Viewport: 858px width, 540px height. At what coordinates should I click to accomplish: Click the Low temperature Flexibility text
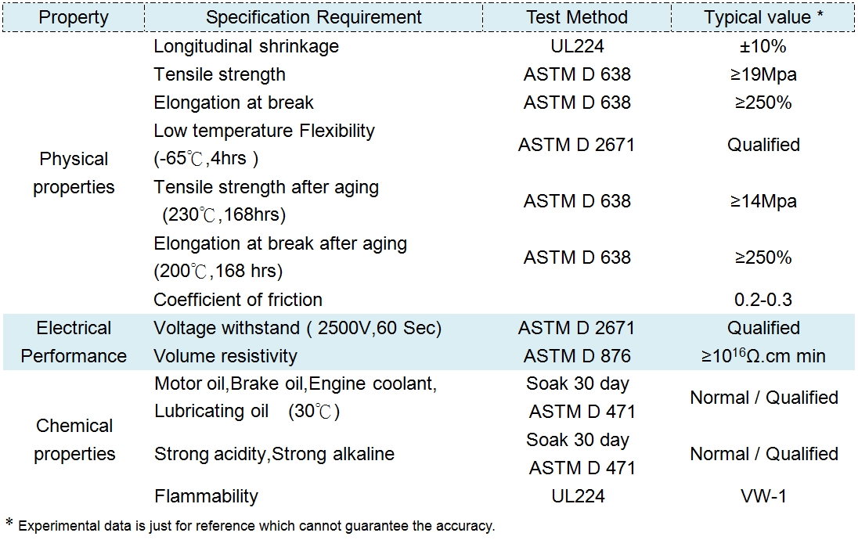pyautogui.click(x=264, y=131)
